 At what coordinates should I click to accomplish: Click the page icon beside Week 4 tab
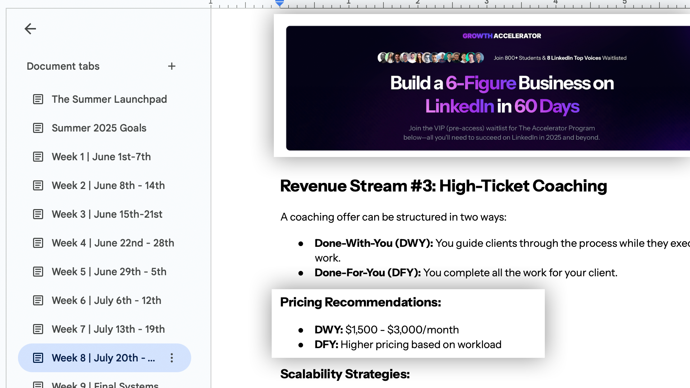click(x=38, y=243)
